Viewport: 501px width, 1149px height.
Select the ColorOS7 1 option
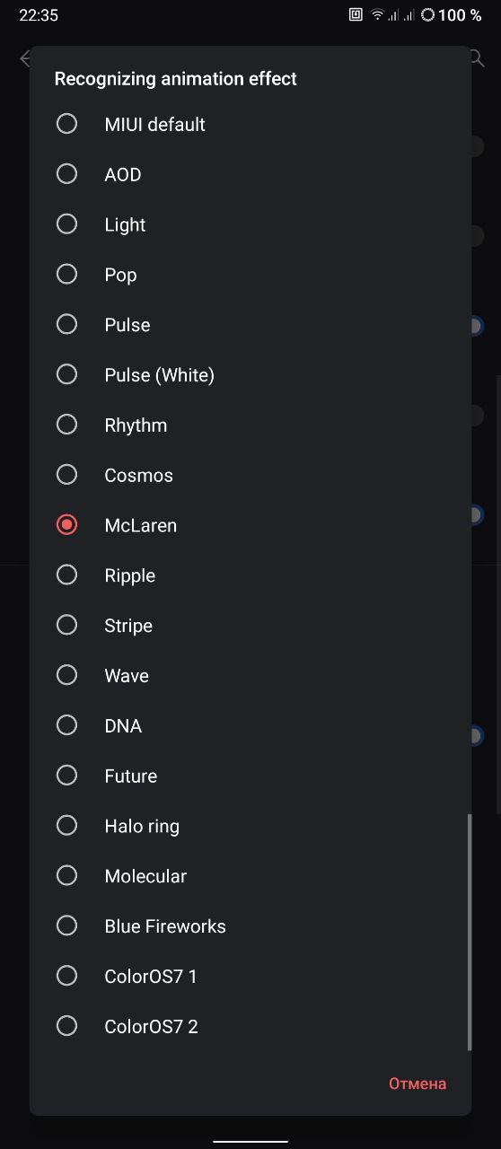click(x=250, y=976)
